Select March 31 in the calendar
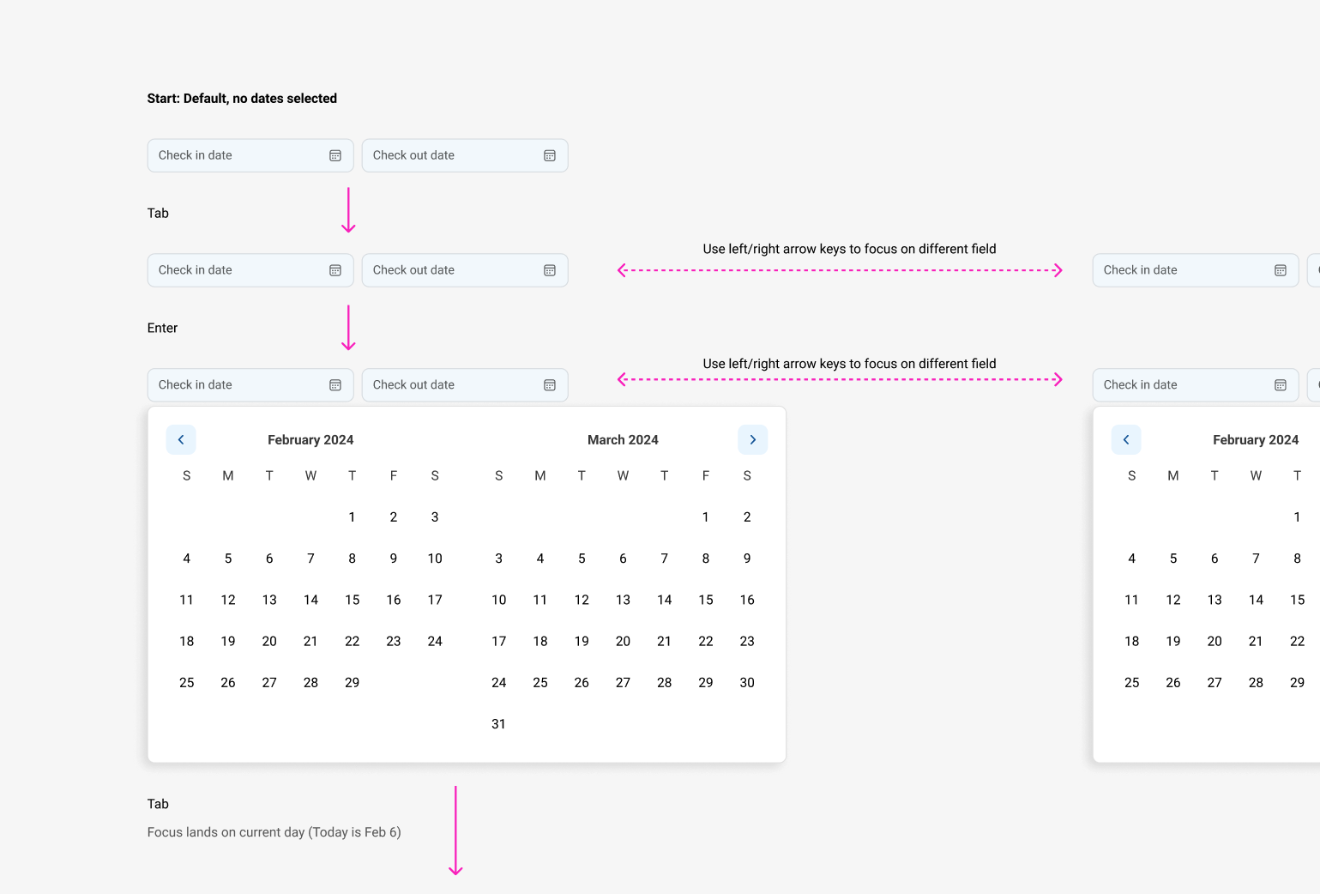This screenshot has width=1320, height=894. pos(498,724)
